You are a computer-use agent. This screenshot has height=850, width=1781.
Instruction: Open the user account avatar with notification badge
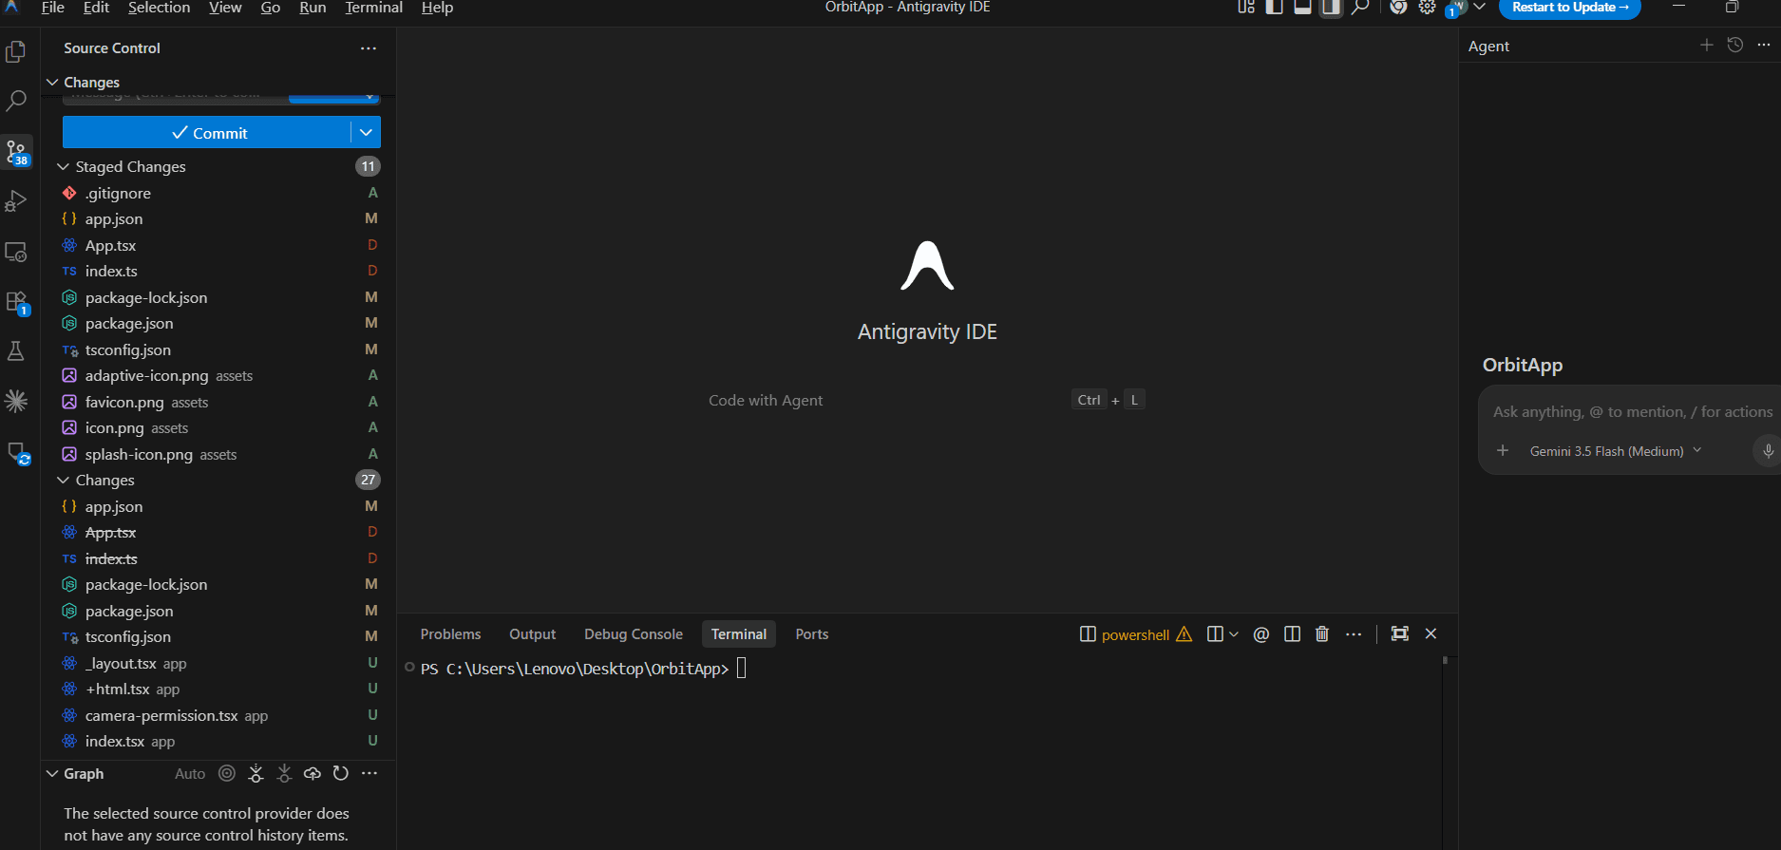(1455, 9)
